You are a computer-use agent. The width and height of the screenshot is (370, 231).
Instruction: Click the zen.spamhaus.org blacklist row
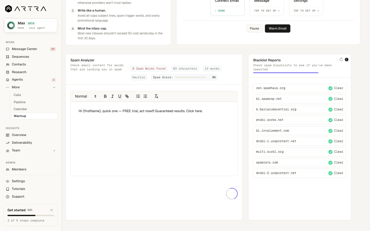click(300, 88)
